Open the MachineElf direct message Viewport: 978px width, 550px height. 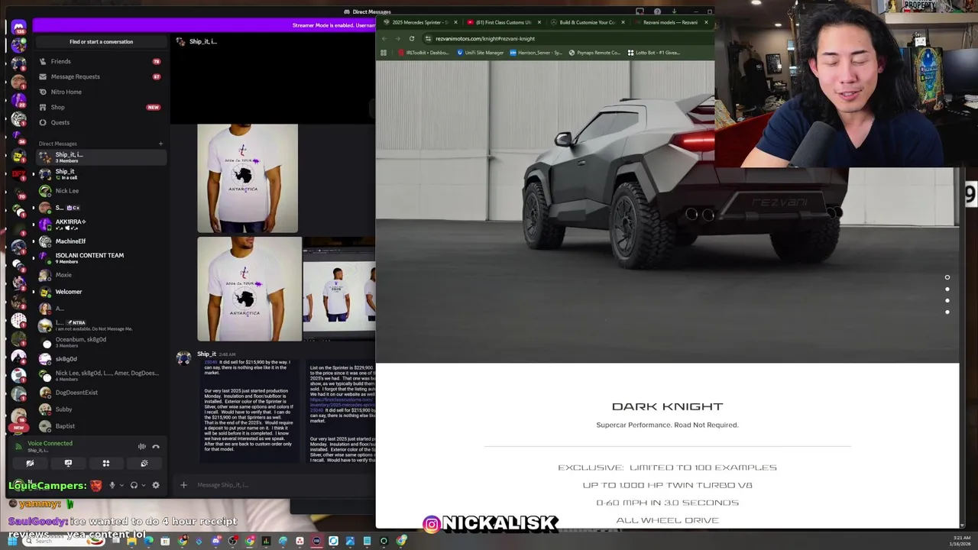[101, 241]
